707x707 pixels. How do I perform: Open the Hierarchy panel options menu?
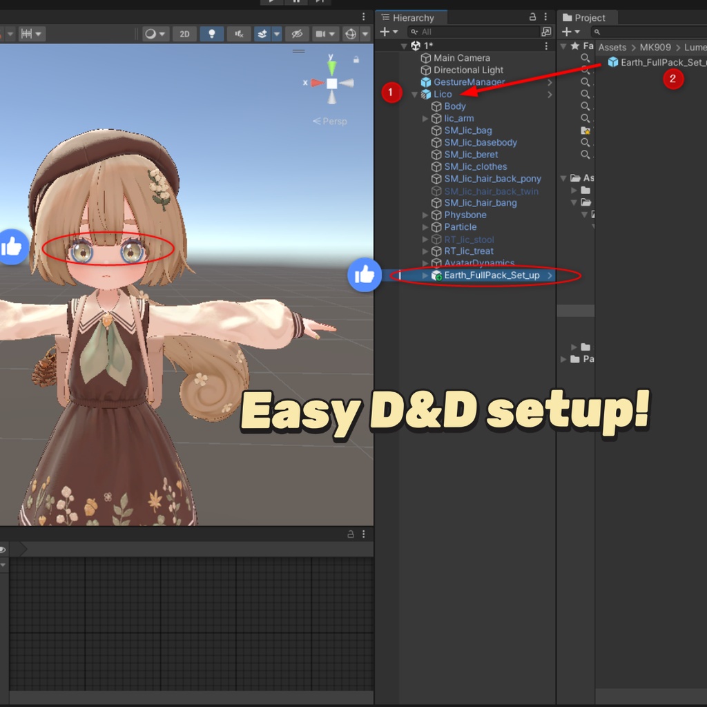pos(545,17)
